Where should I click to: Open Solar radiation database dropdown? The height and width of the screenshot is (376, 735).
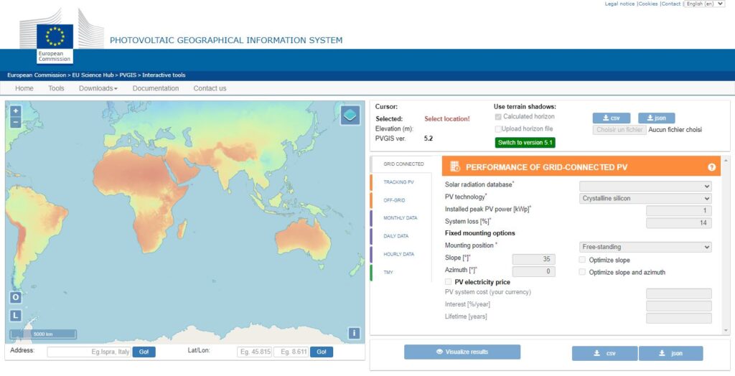coord(645,186)
